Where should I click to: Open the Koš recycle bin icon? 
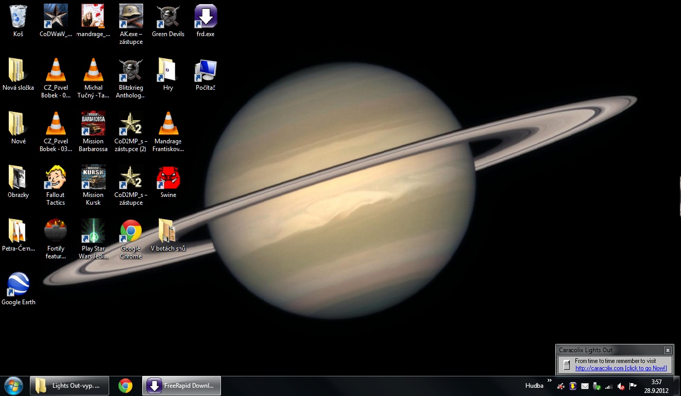pos(18,16)
